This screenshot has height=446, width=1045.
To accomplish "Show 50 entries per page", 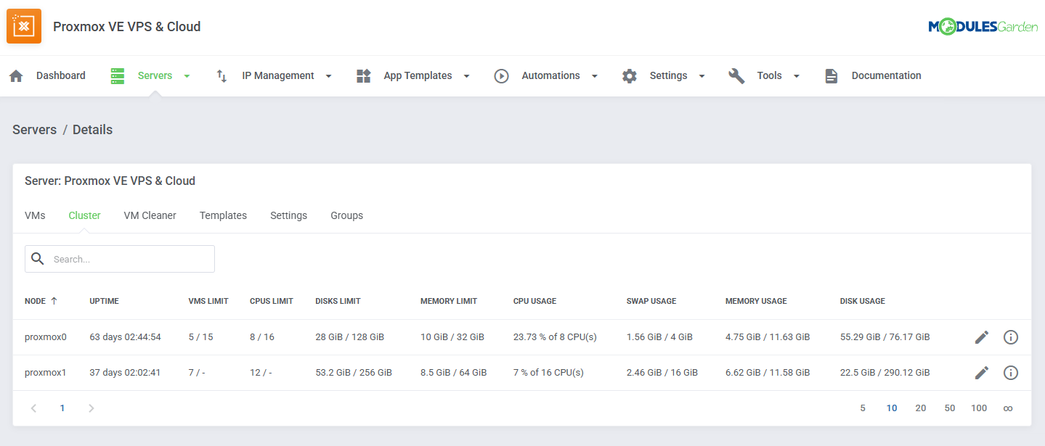I will [x=950, y=408].
